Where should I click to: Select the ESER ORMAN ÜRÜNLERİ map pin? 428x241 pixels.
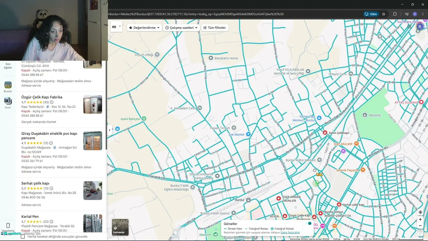click(x=279, y=198)
